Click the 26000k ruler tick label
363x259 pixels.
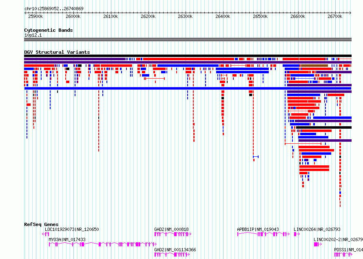[73, 16]
